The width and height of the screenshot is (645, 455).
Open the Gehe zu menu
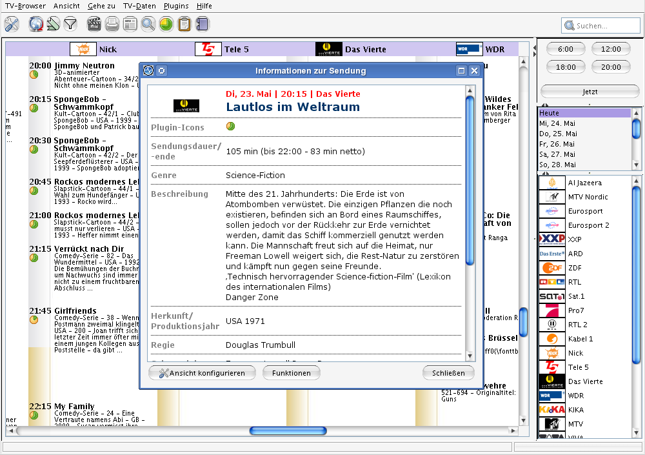pos(102,6)
